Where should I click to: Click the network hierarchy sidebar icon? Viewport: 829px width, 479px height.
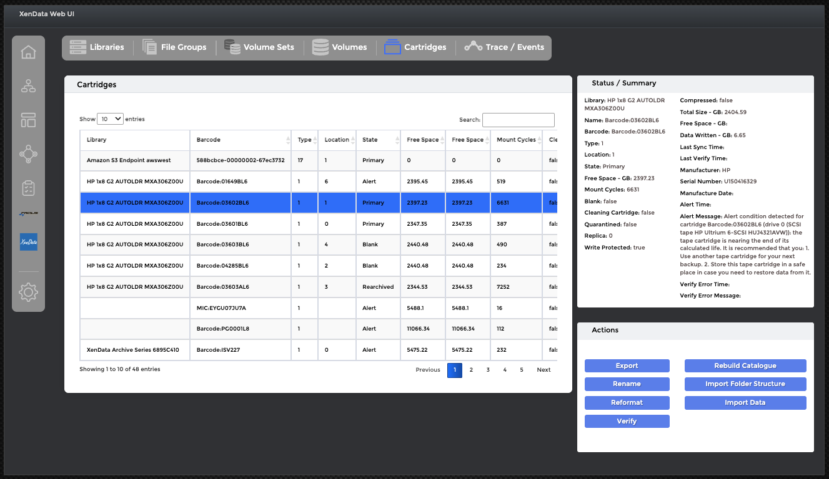tap(29, 86)
